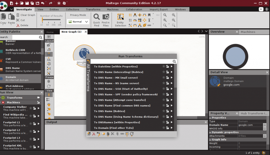Click the red X delete icon in the transforms popup

pos(94,134)
